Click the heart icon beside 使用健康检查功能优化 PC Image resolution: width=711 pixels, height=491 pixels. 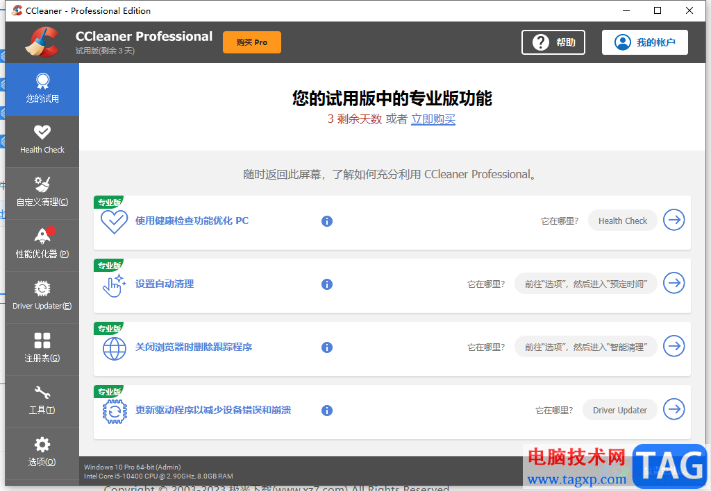coord(114,221)
